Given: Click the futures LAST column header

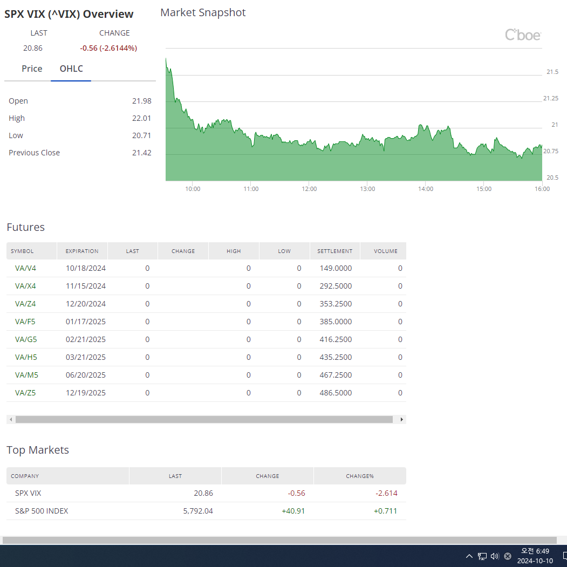Looking at the screenshot, I should [133, 251].
